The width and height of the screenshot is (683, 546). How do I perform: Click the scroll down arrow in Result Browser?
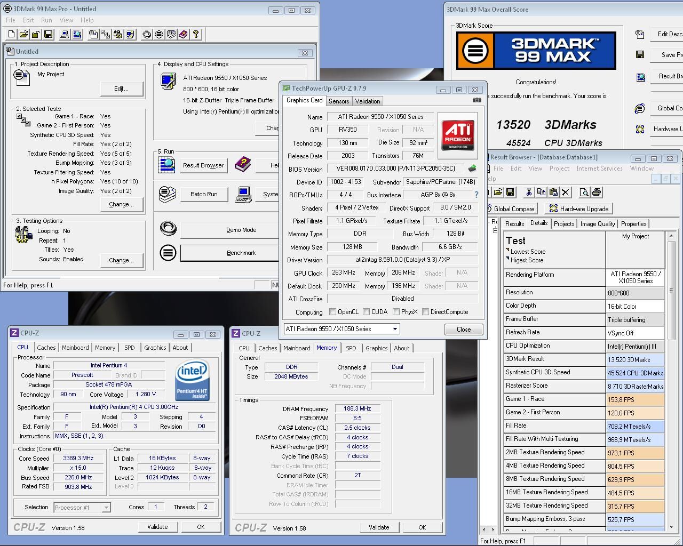point(671,527)
